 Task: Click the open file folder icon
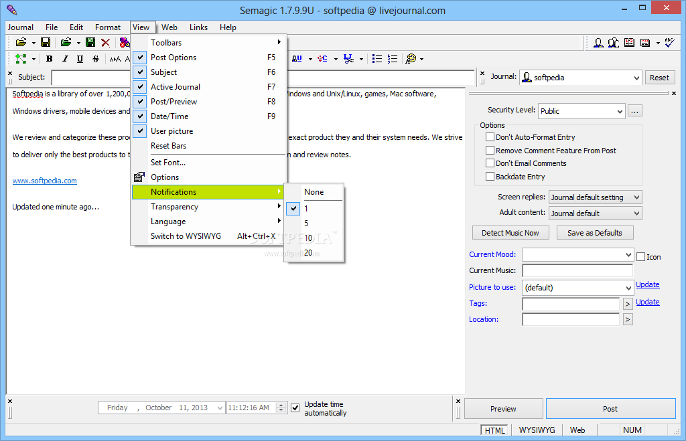21,42
